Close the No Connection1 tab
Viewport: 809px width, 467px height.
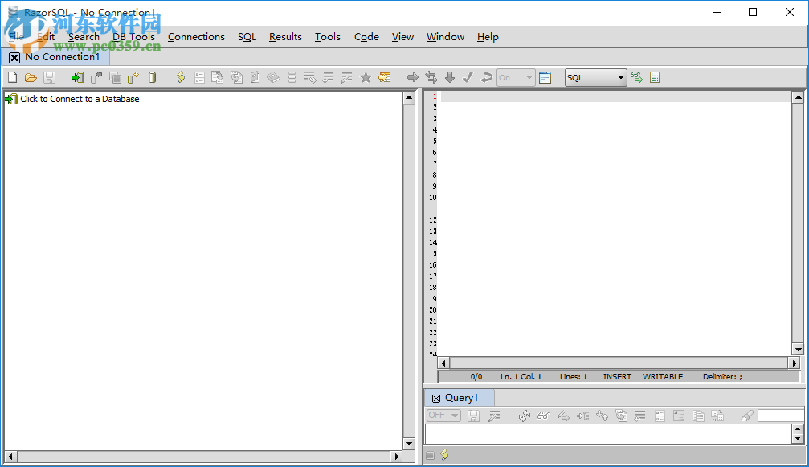(x=14, y=57)
